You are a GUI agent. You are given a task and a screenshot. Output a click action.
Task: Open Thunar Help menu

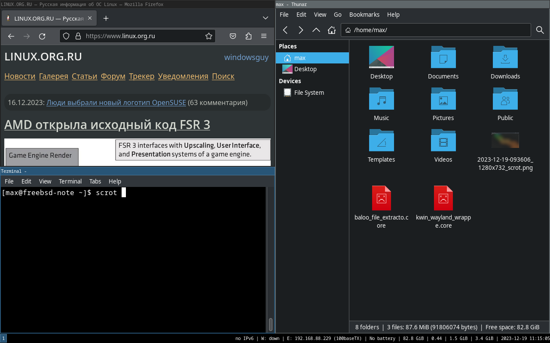point(393,15)
